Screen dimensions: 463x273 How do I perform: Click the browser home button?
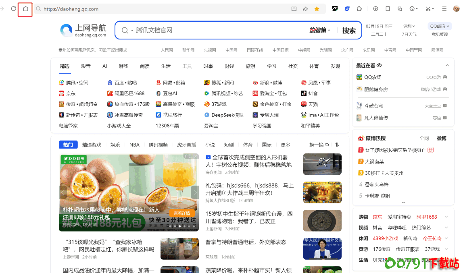click(x=25, y=9)
